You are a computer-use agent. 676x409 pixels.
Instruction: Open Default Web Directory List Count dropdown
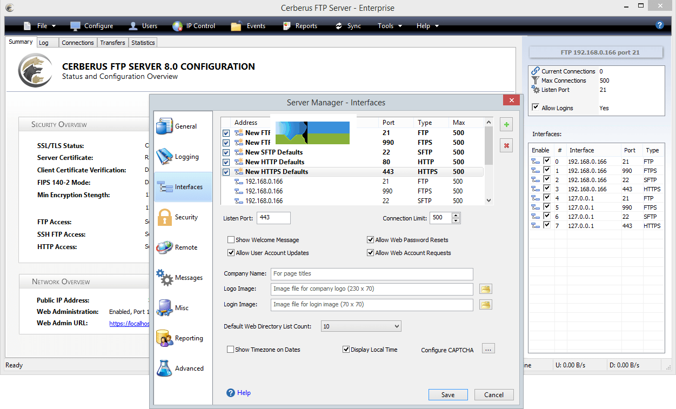(x=361, y=326)
